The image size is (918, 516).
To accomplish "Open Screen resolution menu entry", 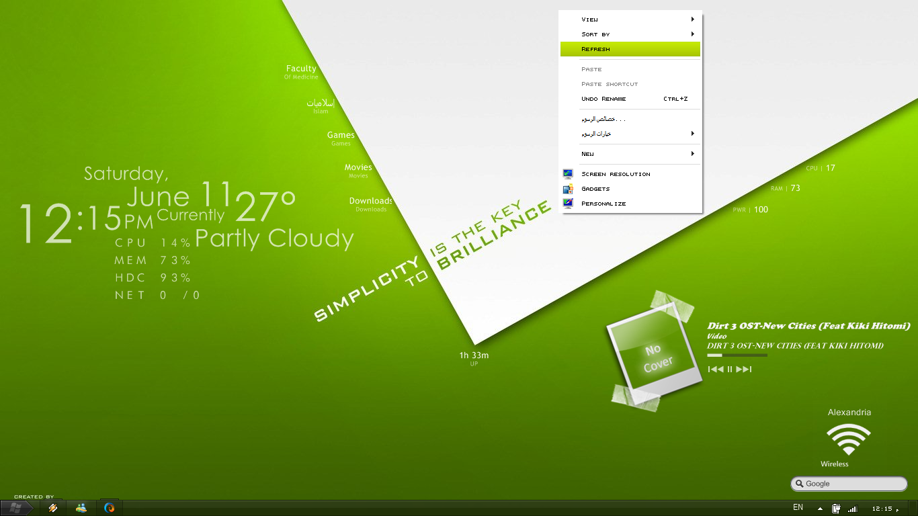I will (x=630, y=174).
